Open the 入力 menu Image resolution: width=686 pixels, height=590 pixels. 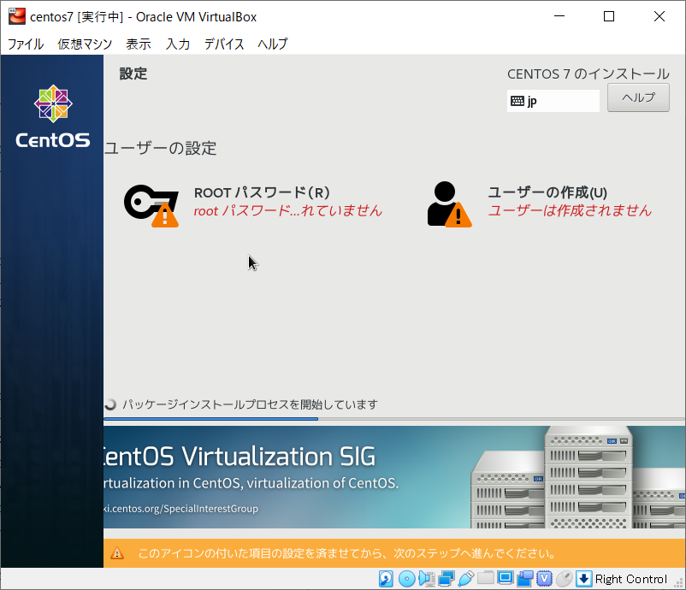(x=178, y=44)
